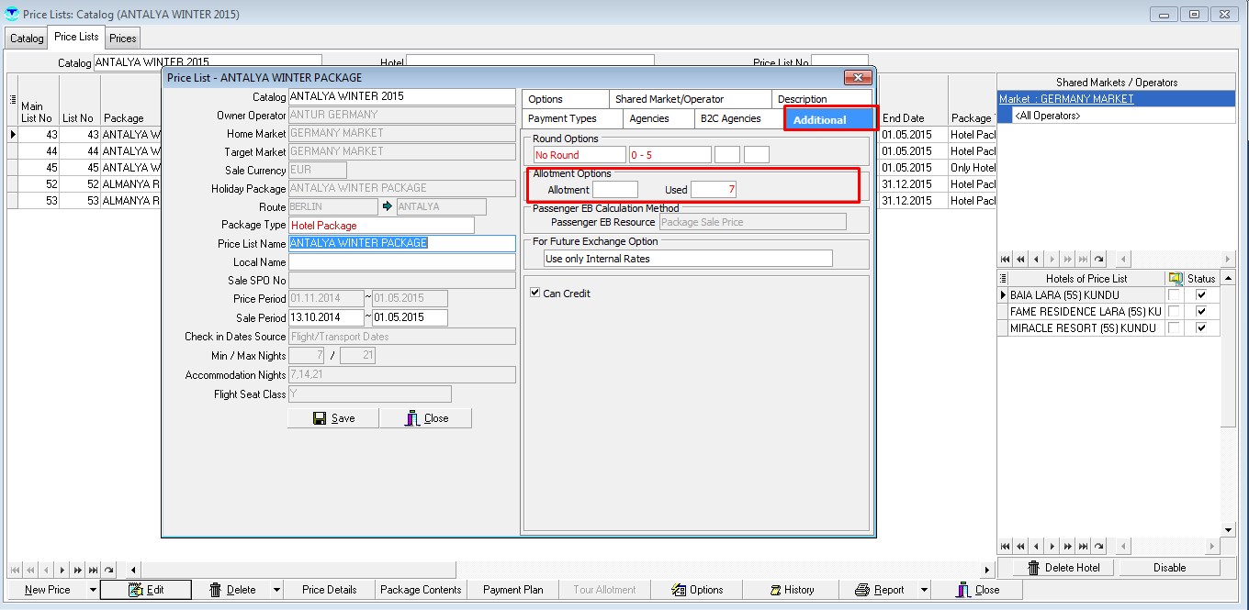Click the monitor icon column header in hotels list
This screenshot has width=1249, height=610.
click(x=1175, y=278)
